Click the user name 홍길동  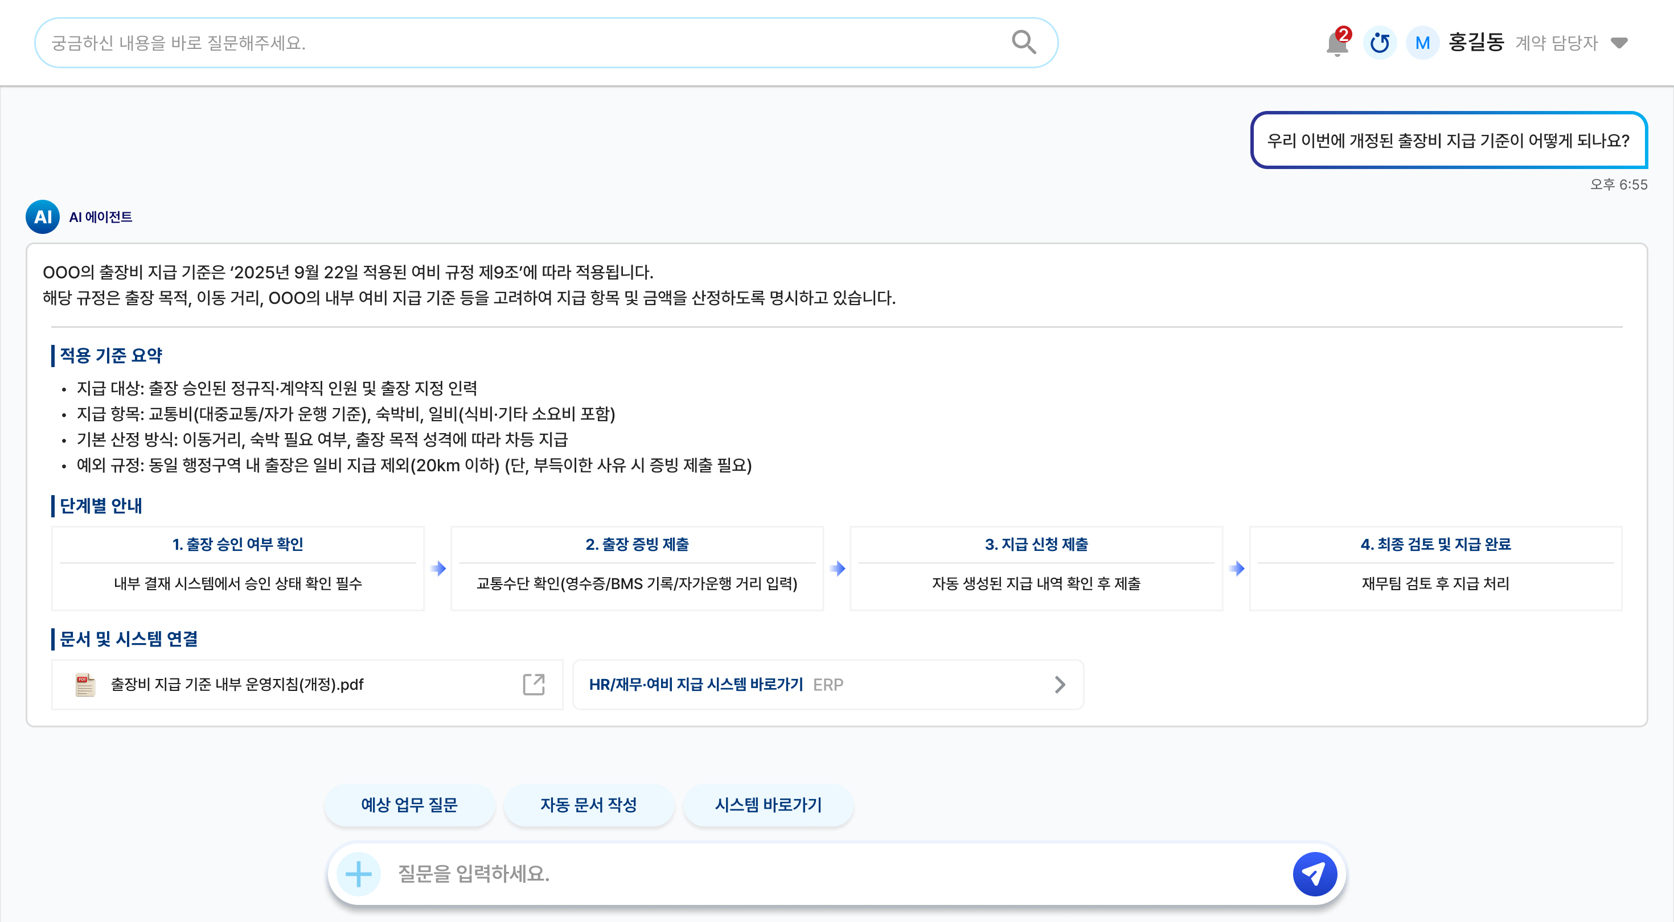tap(1476, 43)
